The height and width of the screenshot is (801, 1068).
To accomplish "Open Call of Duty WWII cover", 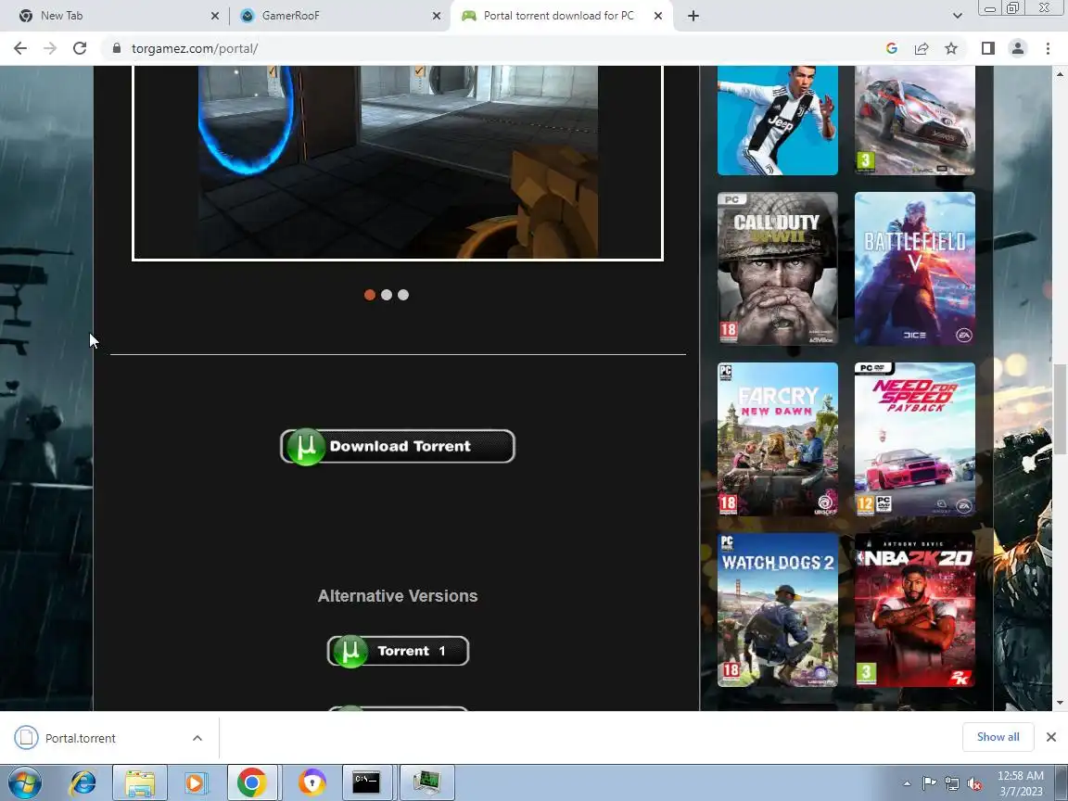I will pos(778,268).
